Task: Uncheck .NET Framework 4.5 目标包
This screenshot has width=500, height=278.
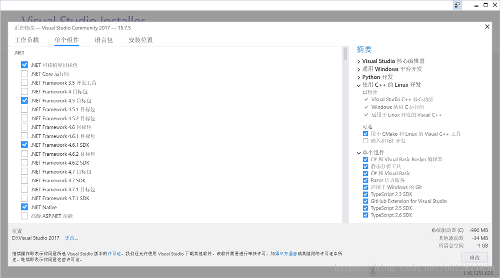Action: (24, 101)
